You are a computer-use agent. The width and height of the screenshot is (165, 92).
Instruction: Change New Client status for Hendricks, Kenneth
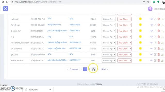tap(125, 43)
